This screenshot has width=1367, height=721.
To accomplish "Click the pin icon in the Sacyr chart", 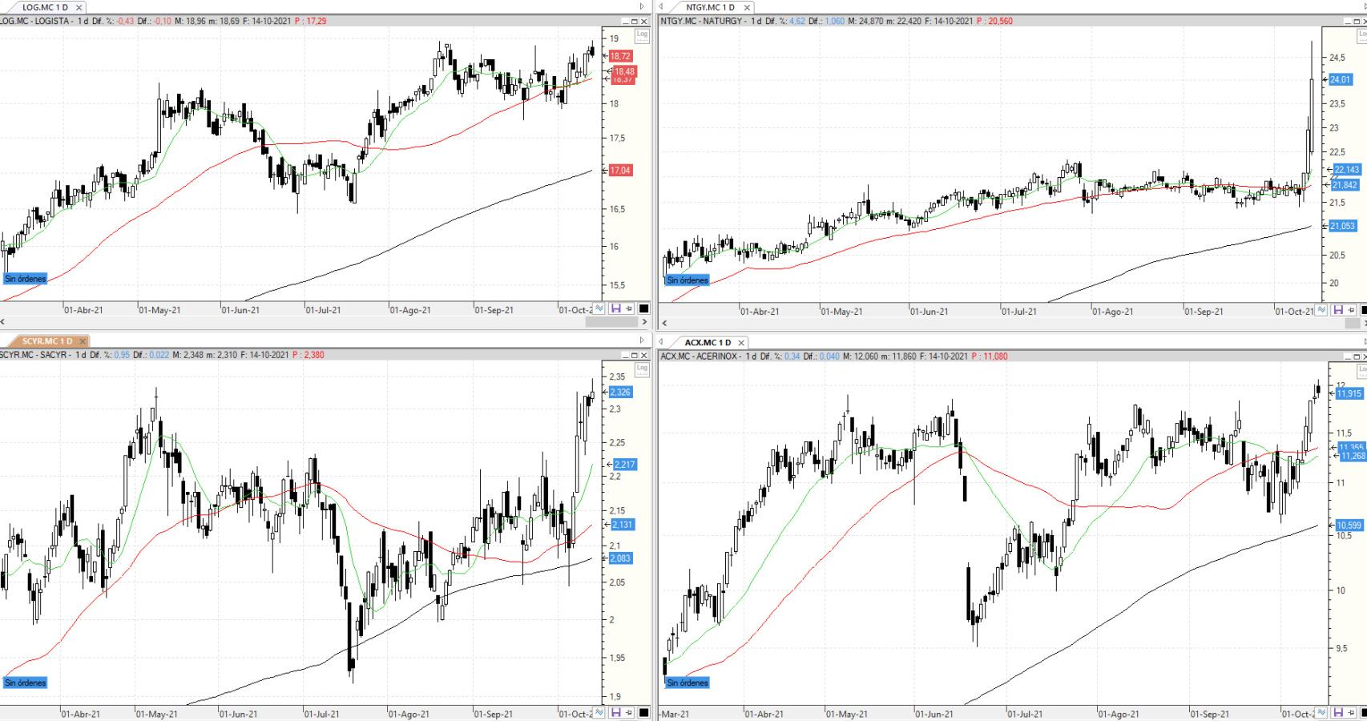I will click(629, 712).
